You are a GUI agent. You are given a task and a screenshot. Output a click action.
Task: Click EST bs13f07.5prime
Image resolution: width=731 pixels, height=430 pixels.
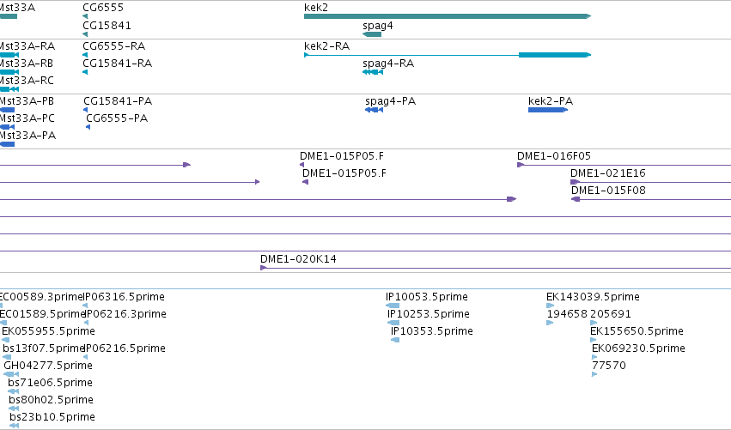pos(7,357)
